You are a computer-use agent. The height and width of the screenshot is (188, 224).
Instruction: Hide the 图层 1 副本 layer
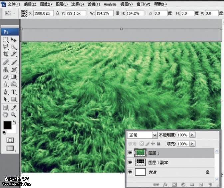(130, 162)
